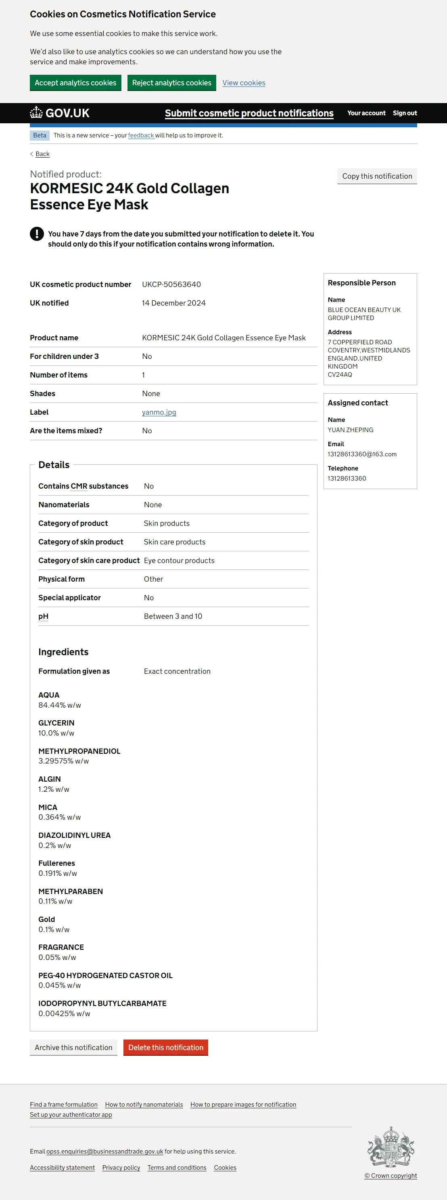
Task: Copy this notification
Action: pyautogui.click(x=377, y=176)
